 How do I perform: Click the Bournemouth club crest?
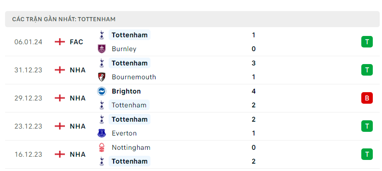102,77
